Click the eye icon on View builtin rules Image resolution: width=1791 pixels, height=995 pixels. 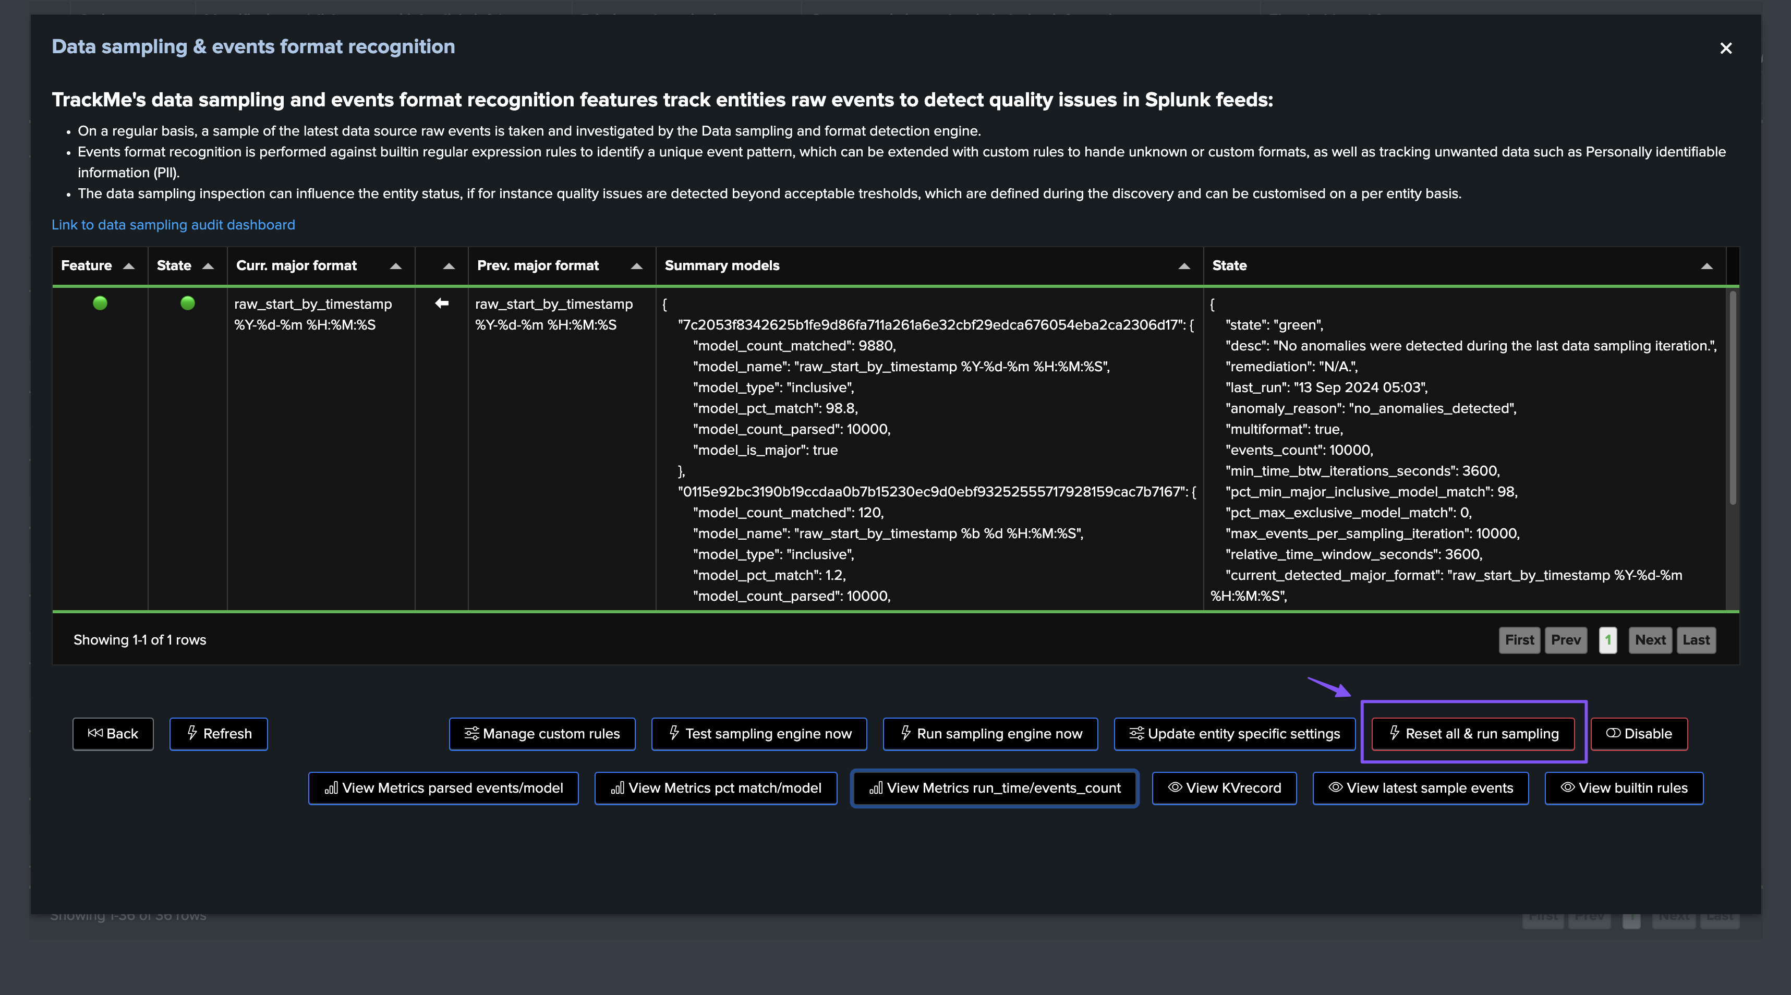(x=1568, y=787)
